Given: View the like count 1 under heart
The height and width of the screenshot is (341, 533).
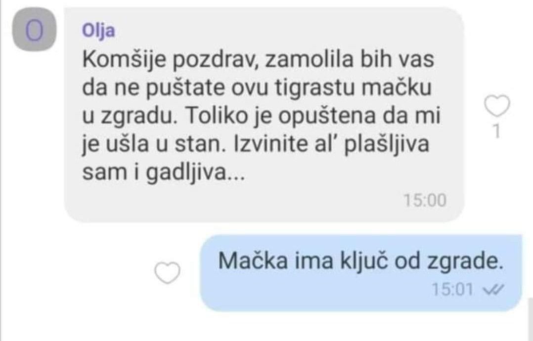Looking at the screenshot, I should (x=496, y=131).
